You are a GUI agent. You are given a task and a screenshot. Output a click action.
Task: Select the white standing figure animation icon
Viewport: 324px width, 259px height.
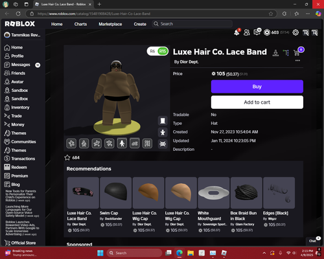click(x=122, y=143)
